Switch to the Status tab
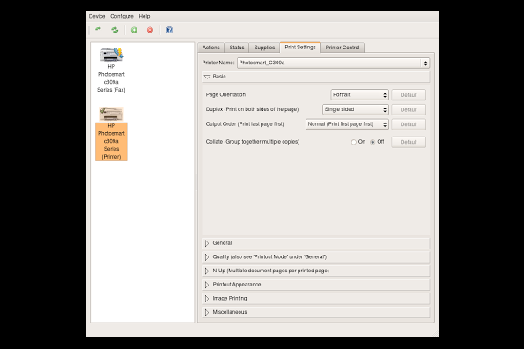524x349 pixels. pyautogui.click(x=237, y=48)
